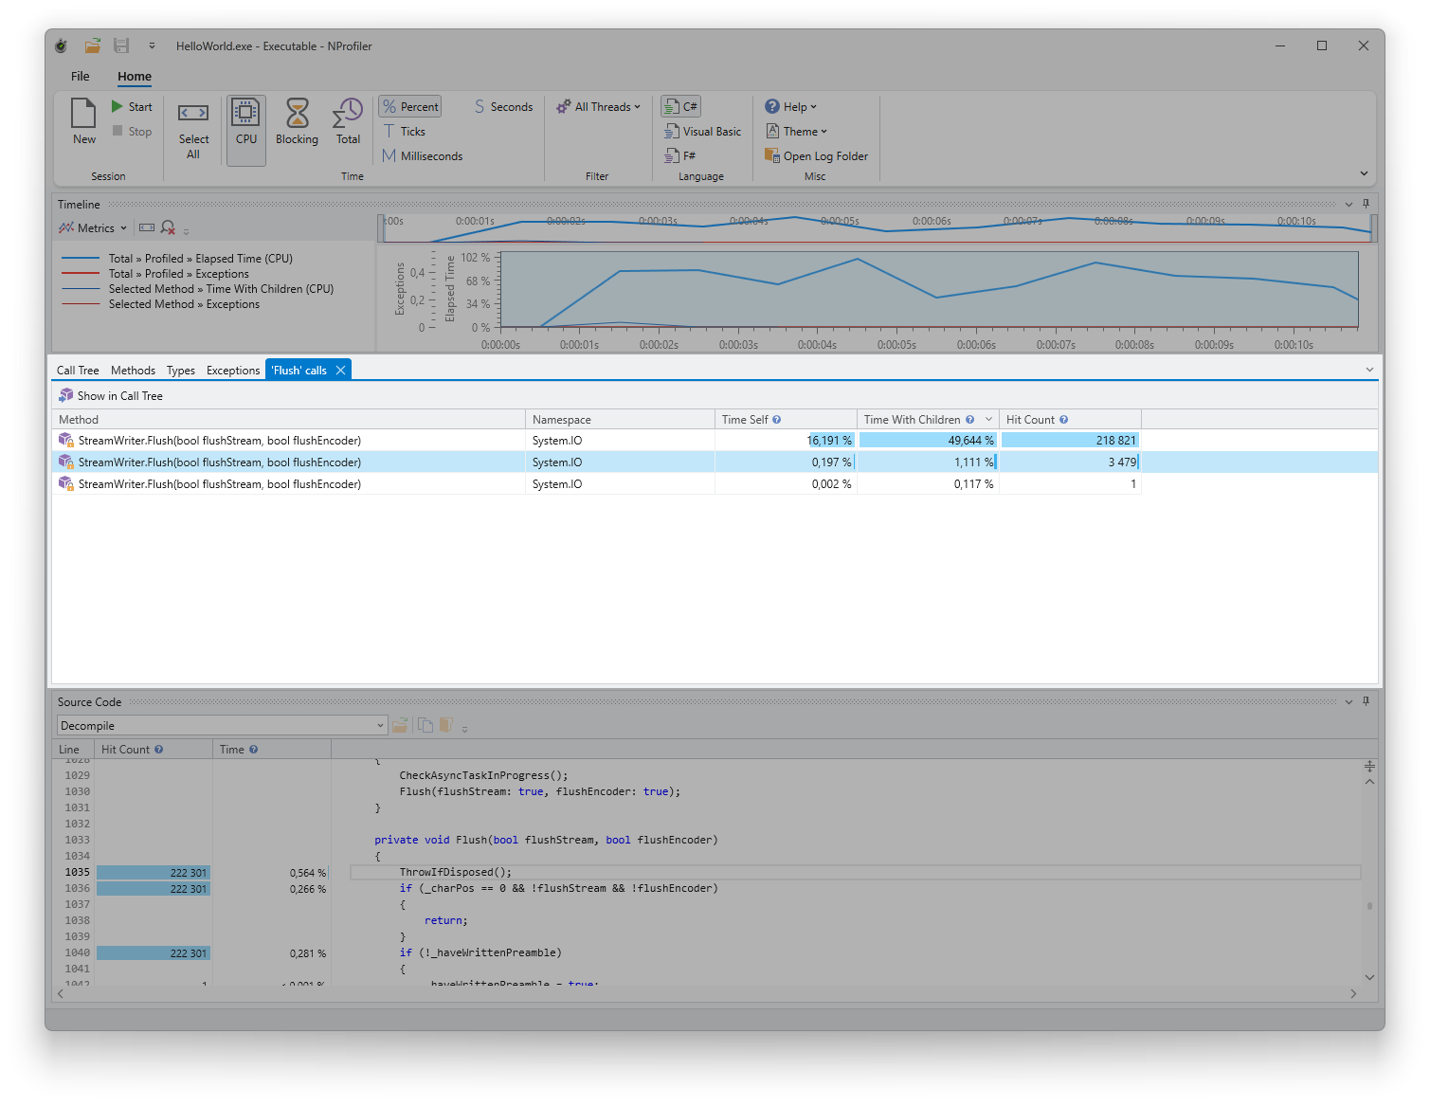Close the 'Flush' calls tab
The image size is (1430, 1106).
point(340,371)
